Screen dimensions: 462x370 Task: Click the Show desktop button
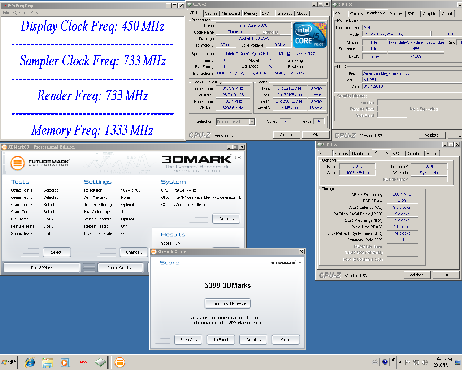[x=458, y=362]
